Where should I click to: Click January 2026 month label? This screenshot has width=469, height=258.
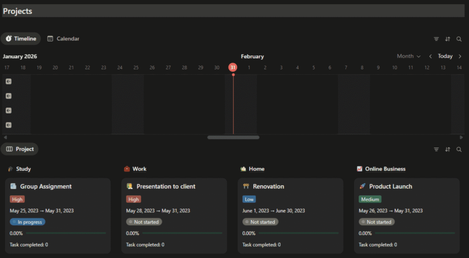(x=20, y=56)
